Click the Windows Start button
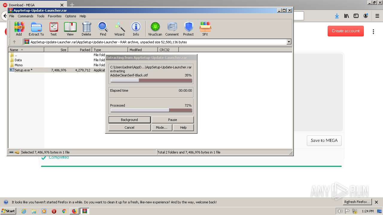 pos(8,211)
